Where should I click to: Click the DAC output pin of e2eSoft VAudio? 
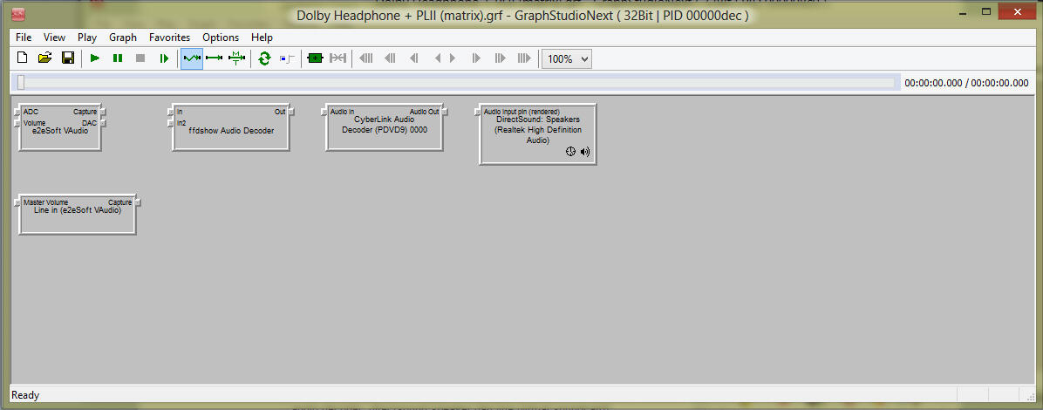click(x=103, y=123)
